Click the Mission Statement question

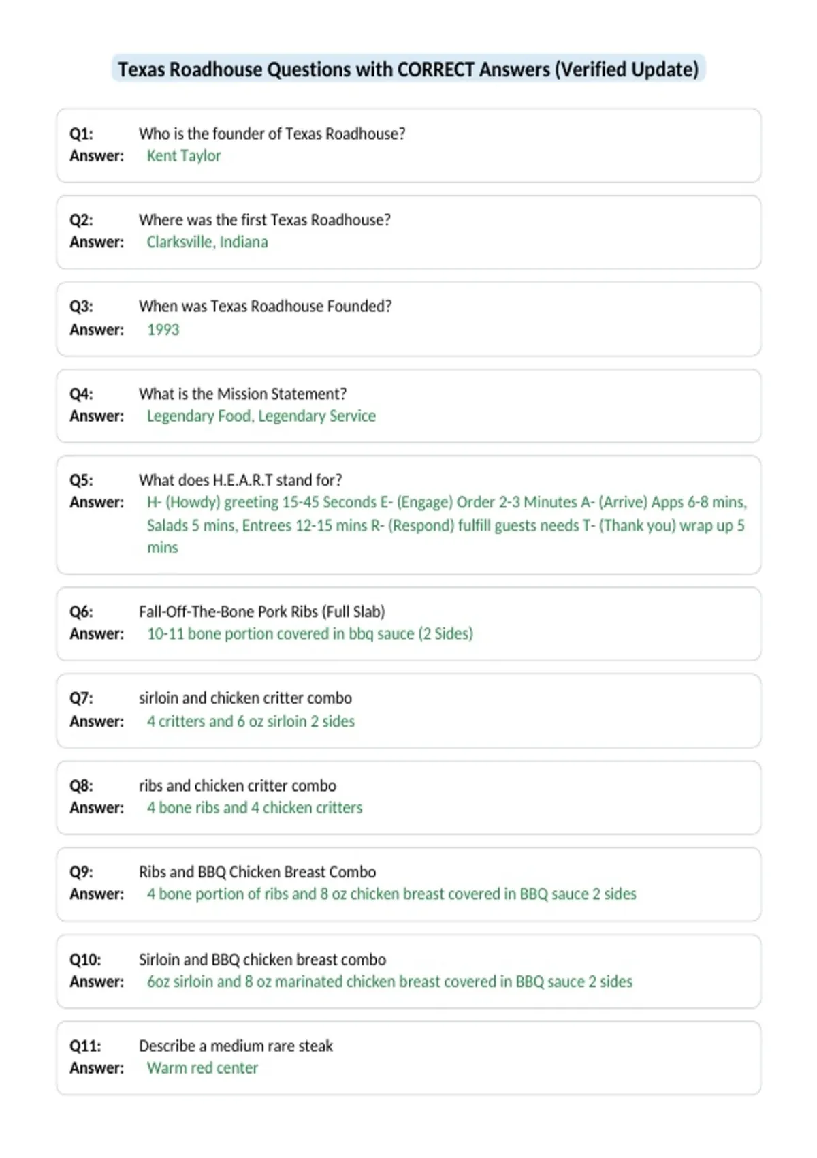click(243, 394)
